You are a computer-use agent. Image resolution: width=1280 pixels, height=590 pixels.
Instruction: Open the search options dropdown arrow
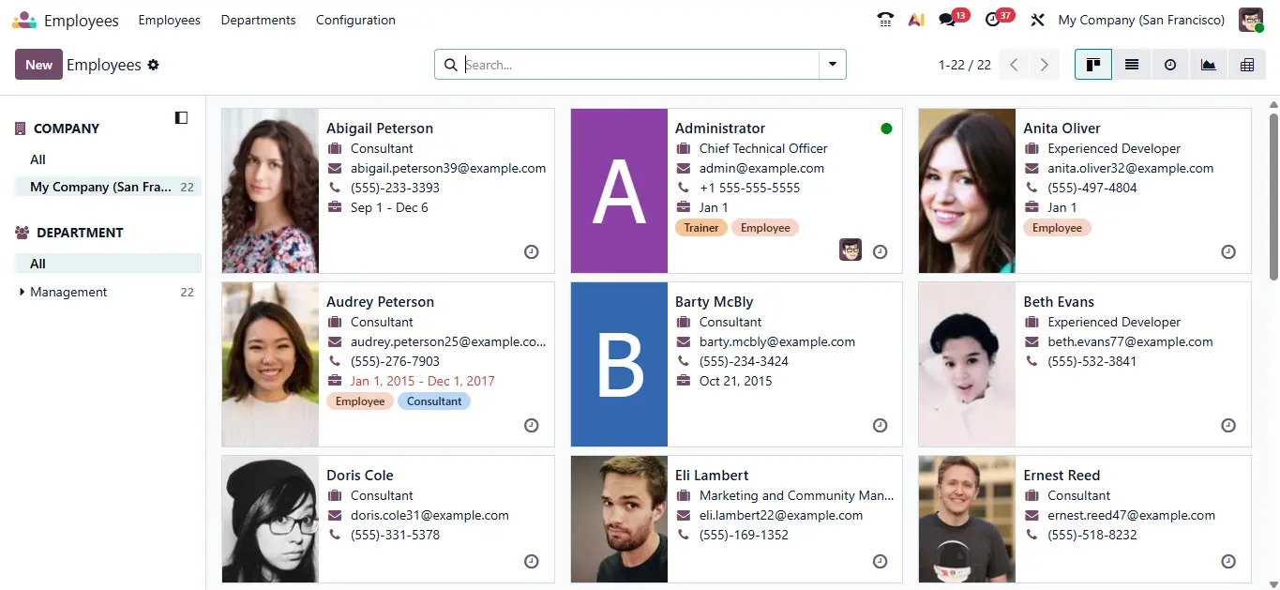click(x=833, y=65)
